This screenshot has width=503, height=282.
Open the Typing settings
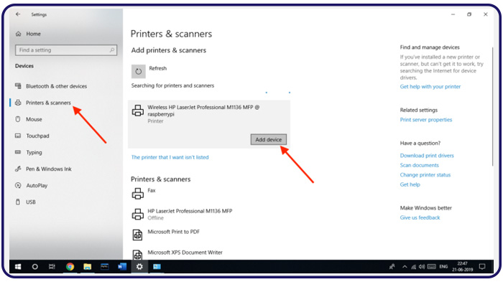[x=29, y=152]
